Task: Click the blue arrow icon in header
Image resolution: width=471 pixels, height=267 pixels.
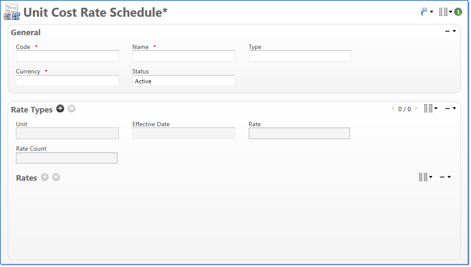Action: pos(424,12)
